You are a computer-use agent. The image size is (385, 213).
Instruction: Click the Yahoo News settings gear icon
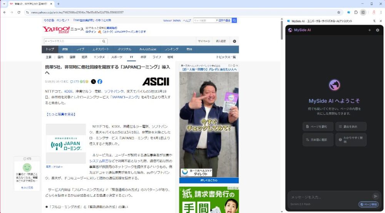click(234, 41)
